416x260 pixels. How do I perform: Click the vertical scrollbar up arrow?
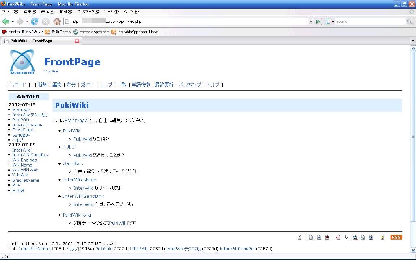coord(413,48)
